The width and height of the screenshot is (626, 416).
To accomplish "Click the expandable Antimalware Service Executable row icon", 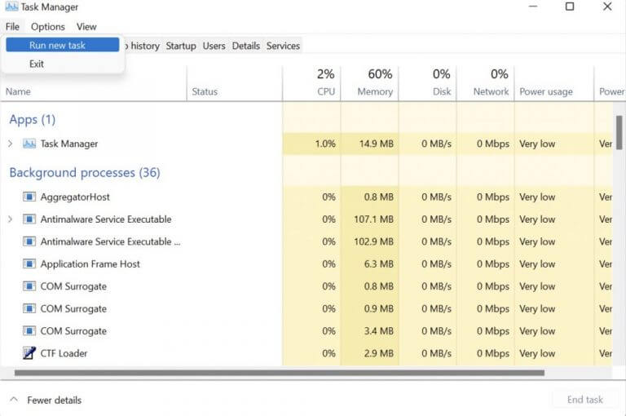I will pos(29,219).
